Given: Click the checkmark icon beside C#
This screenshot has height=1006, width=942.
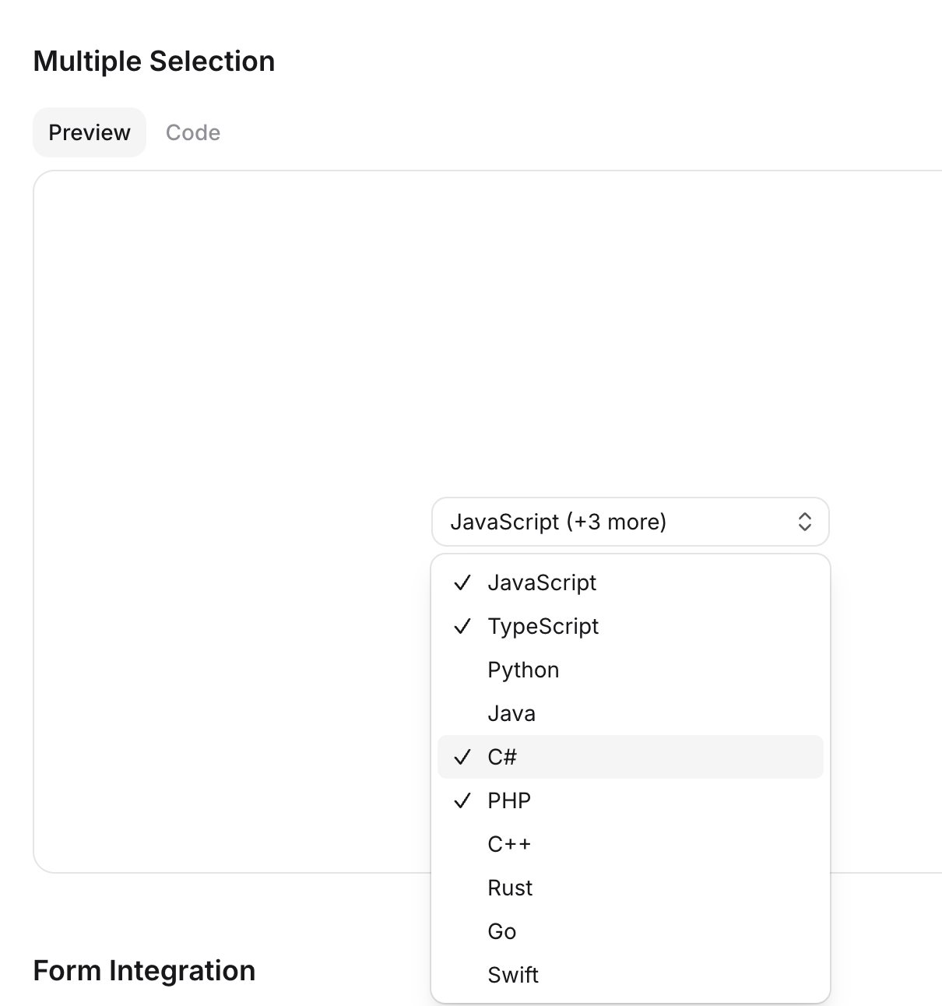Looking at the screenshot, I should 462,757.
